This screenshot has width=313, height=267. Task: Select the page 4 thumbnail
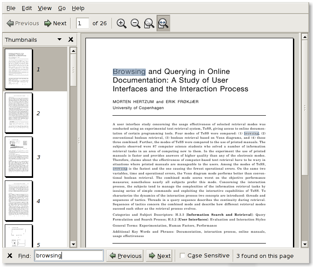pyautogui.click(x=19, y=201)
